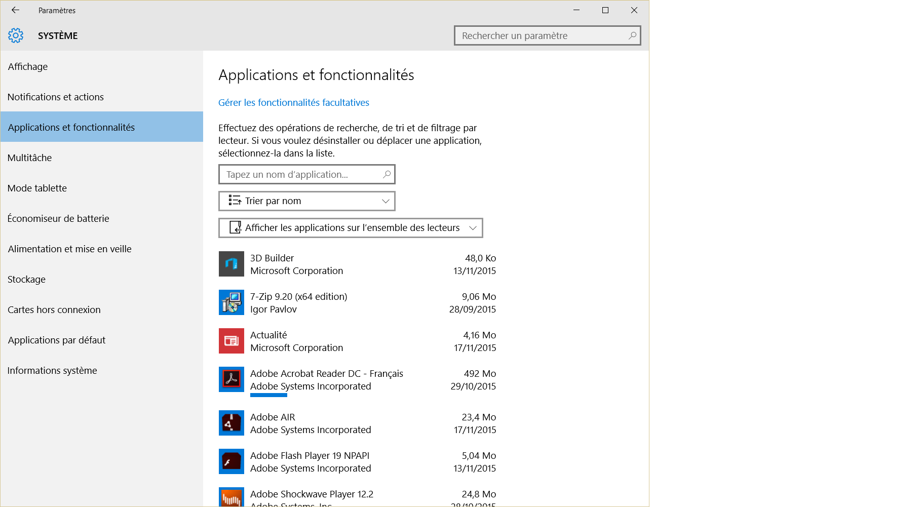This screenshot has height=507, width=924.
Task: Click the SYSTÈME header title
Action: 58,35
